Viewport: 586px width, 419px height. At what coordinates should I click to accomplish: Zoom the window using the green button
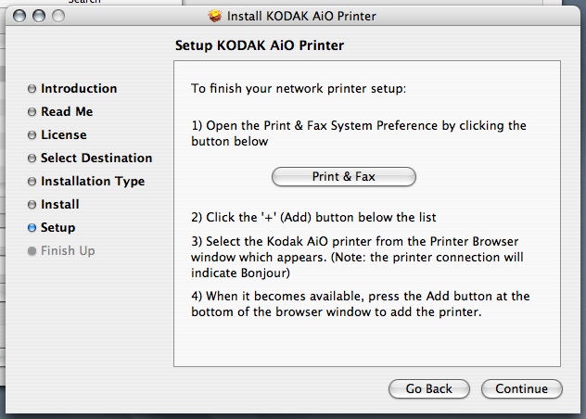(57, 17)
